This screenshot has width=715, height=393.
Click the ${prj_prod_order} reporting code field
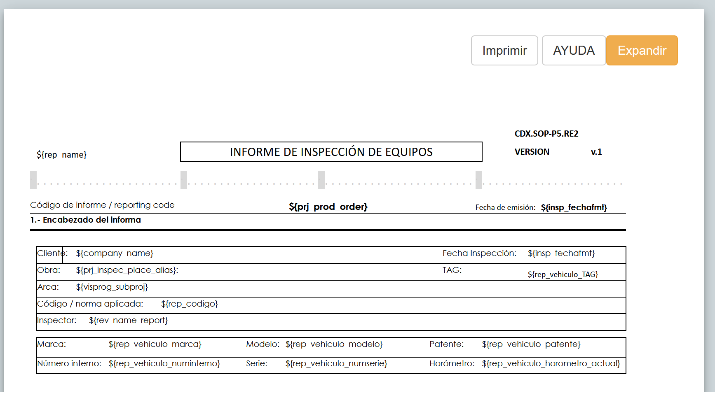(328, 207)
